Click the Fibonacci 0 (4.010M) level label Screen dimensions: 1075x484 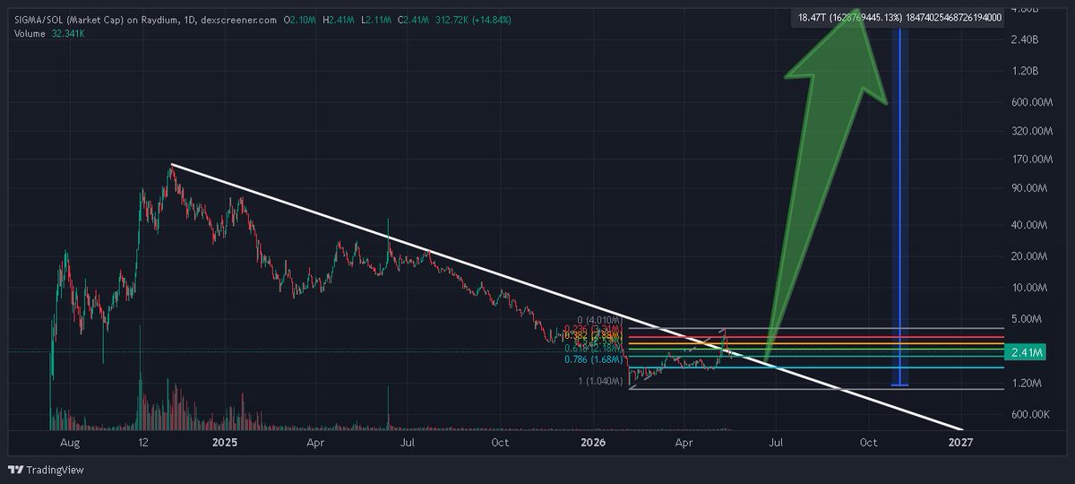pyautogui.click(x=601, y=320)
